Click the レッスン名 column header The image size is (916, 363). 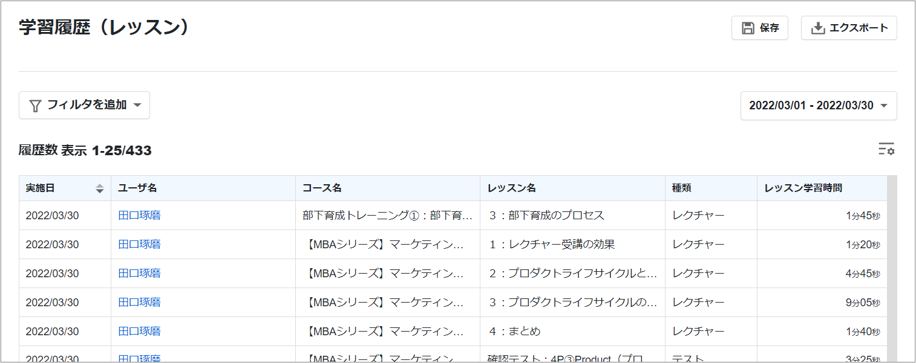(x=572, y=188)
